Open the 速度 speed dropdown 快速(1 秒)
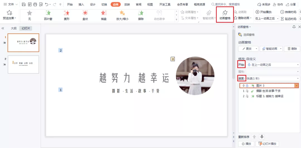 [x=273, y=78]
